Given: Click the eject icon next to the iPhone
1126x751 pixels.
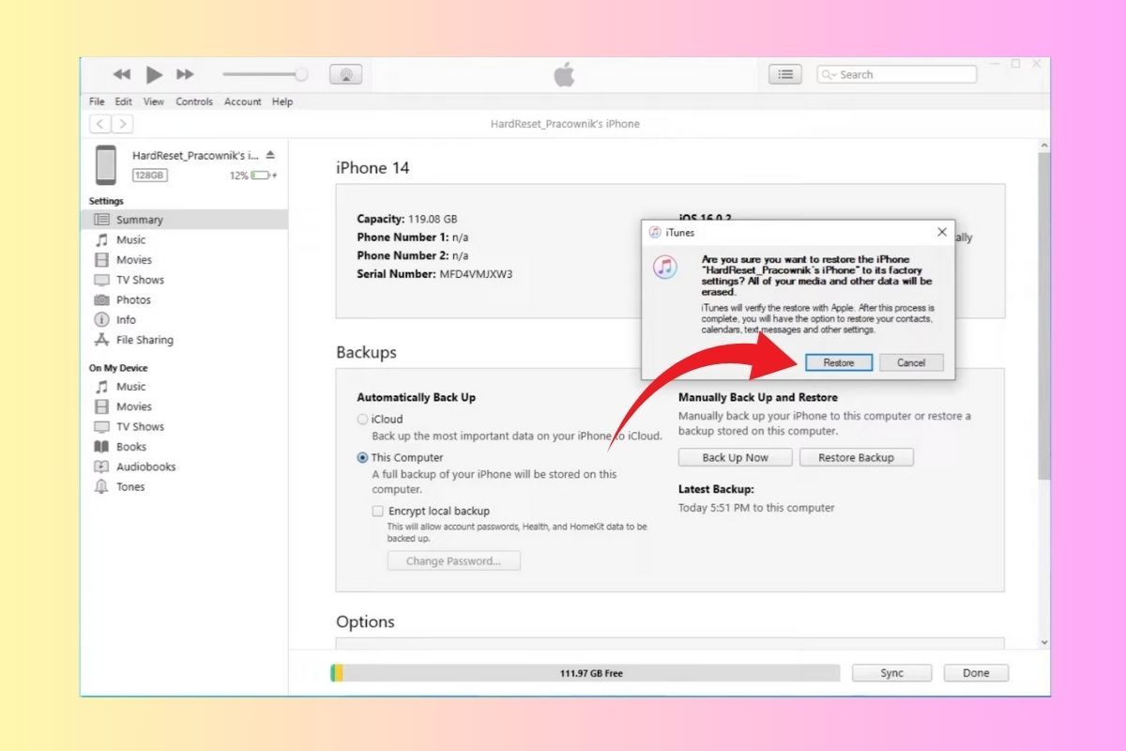Looking at the screenshot, I should [268, 155].
